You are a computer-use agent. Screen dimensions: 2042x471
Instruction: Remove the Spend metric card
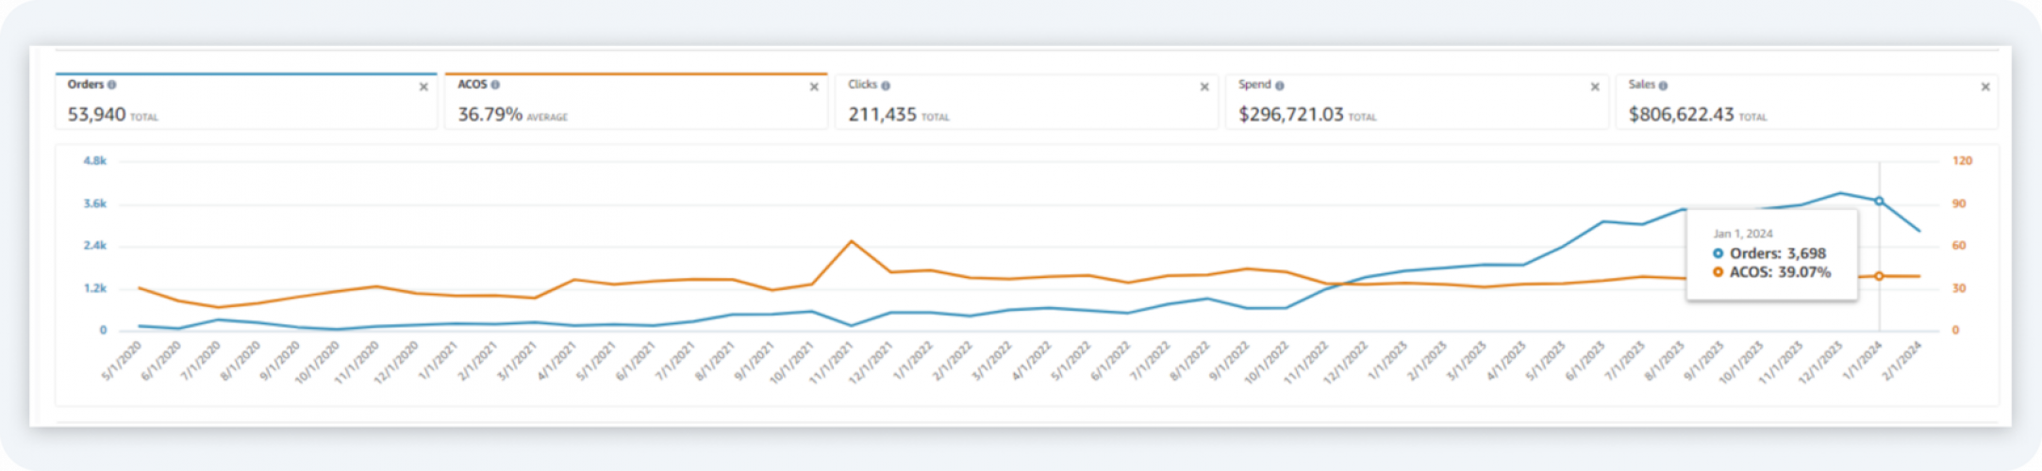point(1595,87)
